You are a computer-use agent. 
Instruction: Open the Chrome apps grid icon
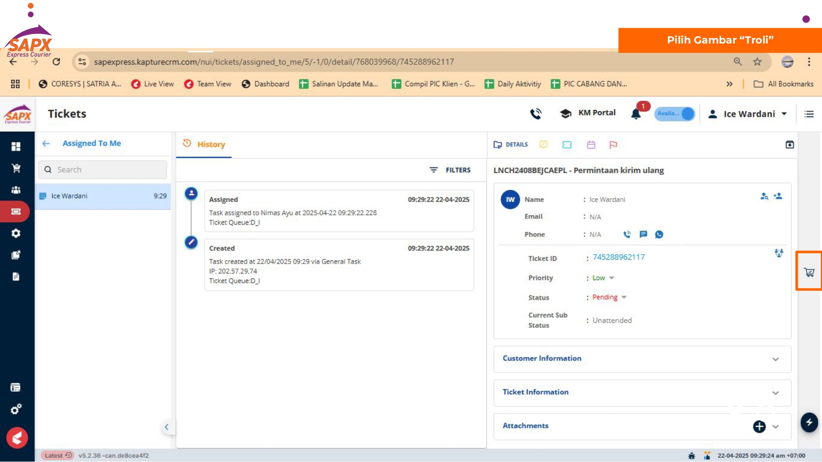(15, 84)
